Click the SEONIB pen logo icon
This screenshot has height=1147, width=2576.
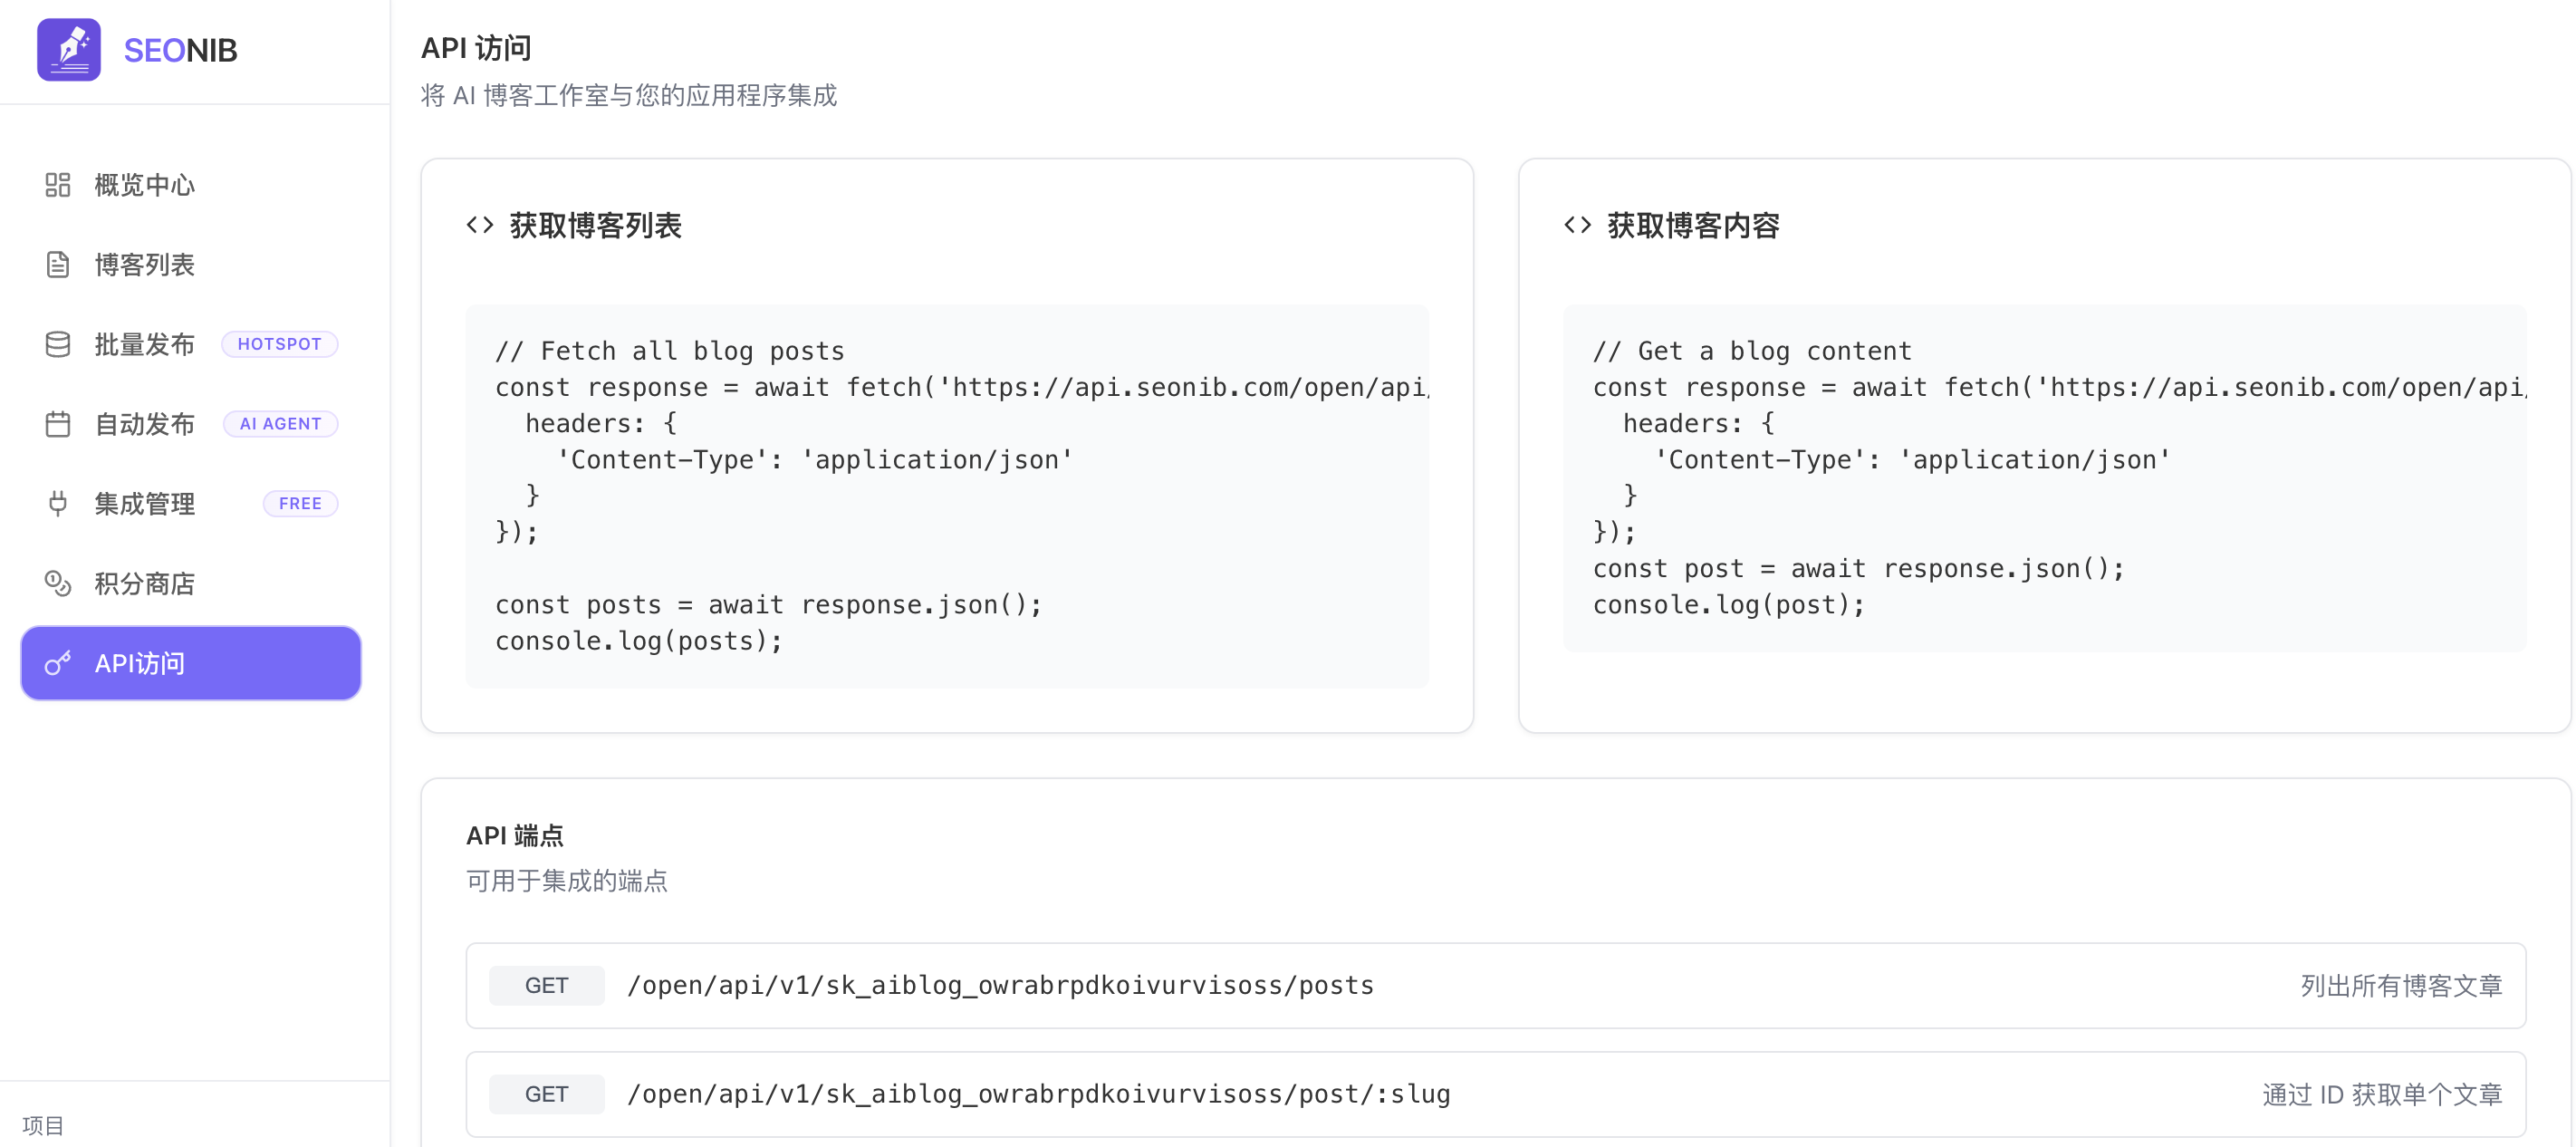[68, 49]
